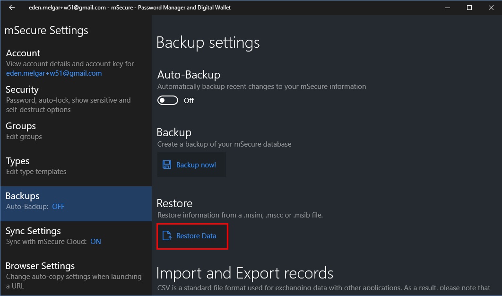The image size is (502, 296).
Task: Click the Security password auto-lock description
Action: pos(68,105)
